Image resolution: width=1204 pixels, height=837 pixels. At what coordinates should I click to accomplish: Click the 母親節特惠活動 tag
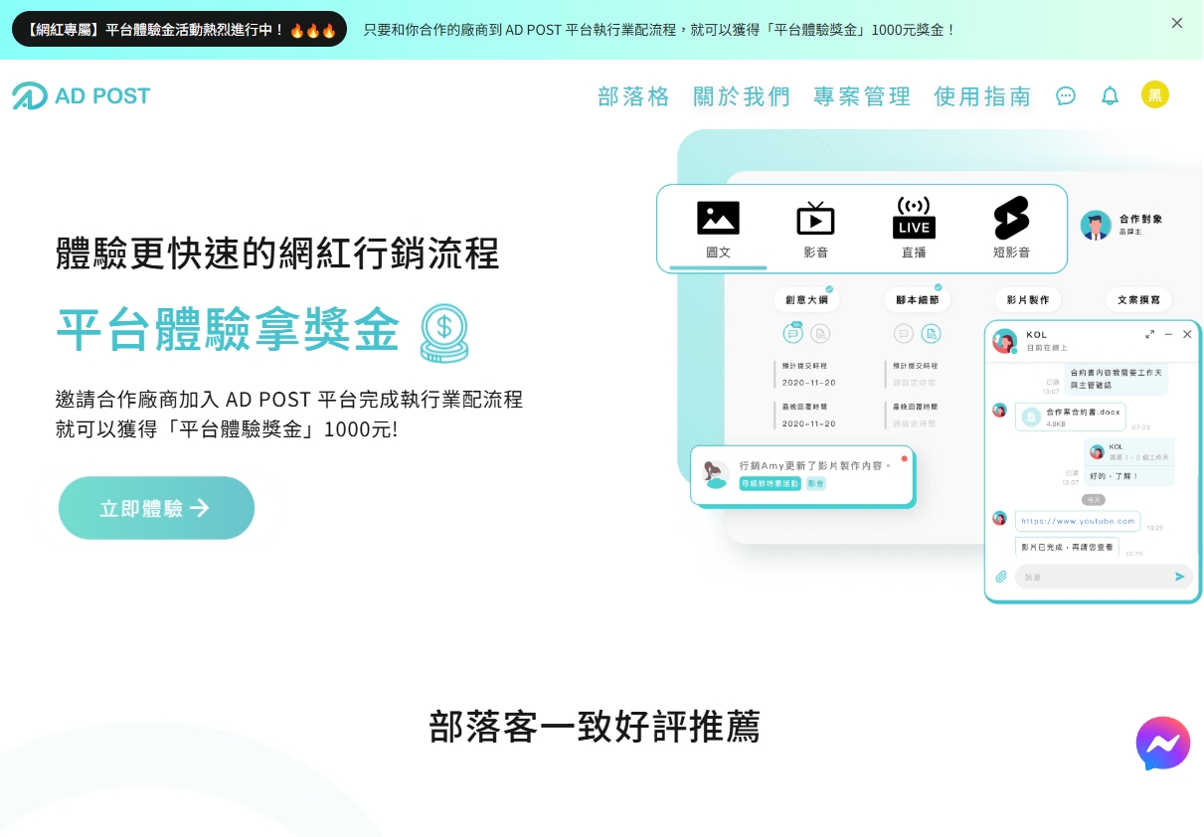(770, 483)
